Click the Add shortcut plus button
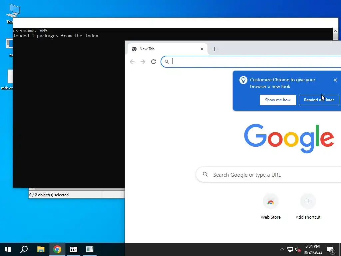The width and height of the screenshot is (341, 256). click(x=308, y=201)
